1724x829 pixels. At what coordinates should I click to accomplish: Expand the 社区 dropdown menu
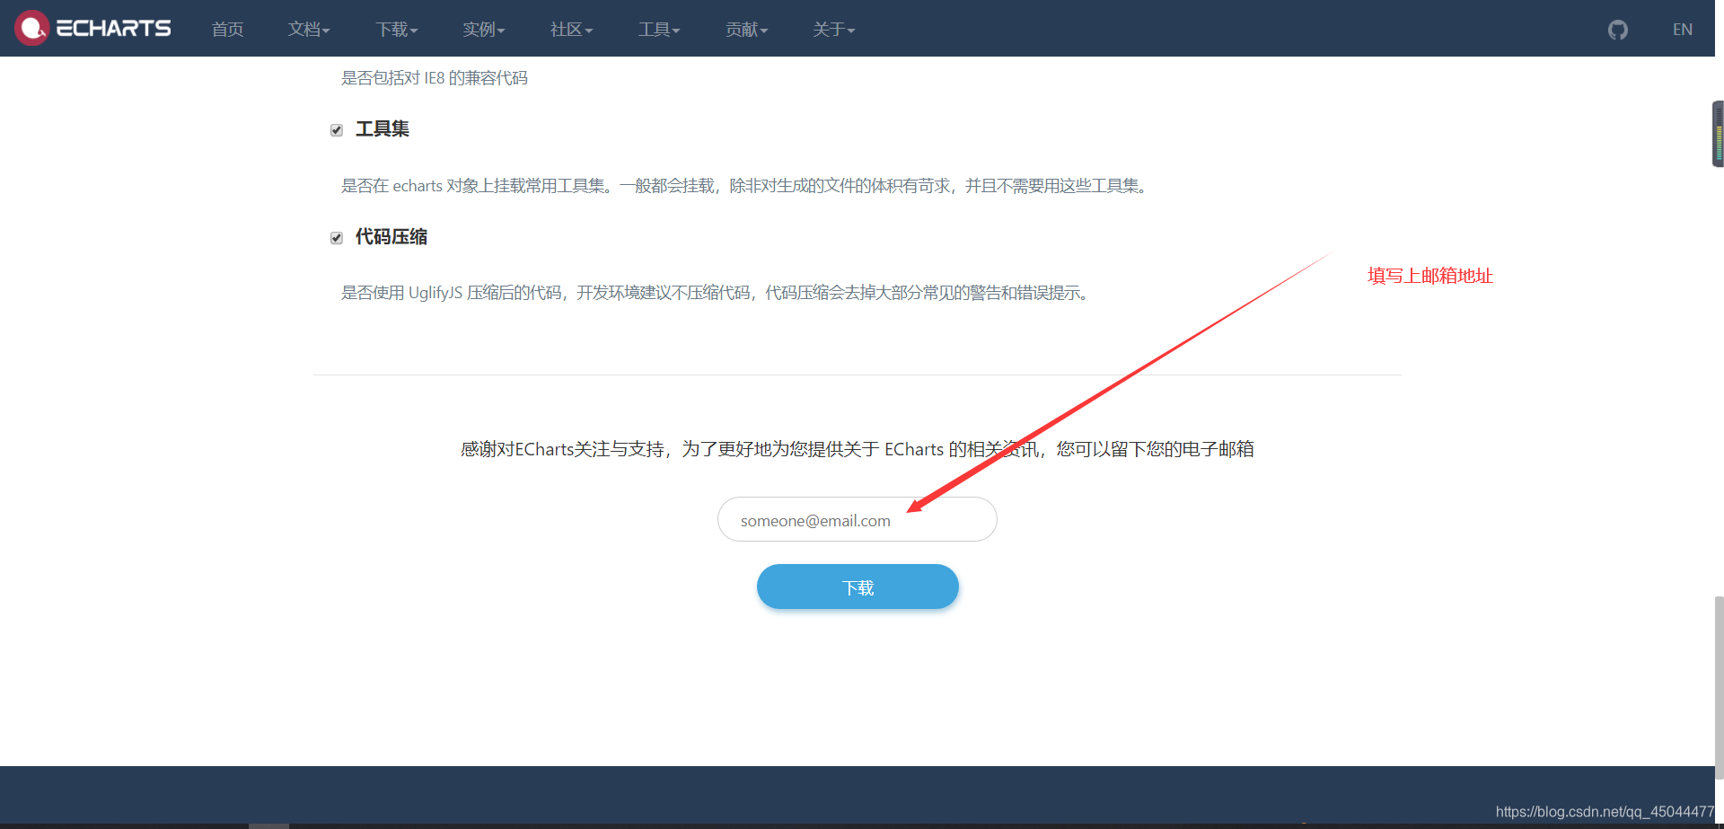(572, 30)
